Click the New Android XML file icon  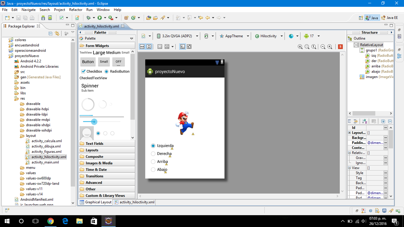[x=77, y=18]
